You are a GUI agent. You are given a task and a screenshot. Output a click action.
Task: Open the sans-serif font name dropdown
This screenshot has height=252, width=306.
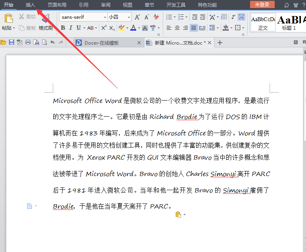point(105,17)
